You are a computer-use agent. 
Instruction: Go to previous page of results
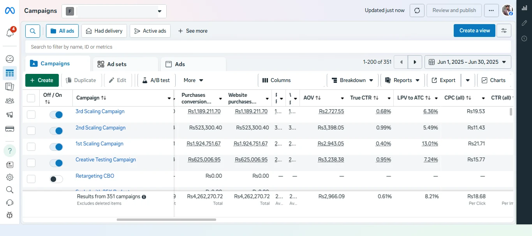[401, 62]
